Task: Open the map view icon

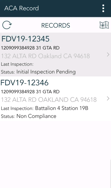Action: pyautogui.click(x=104, y=25)
